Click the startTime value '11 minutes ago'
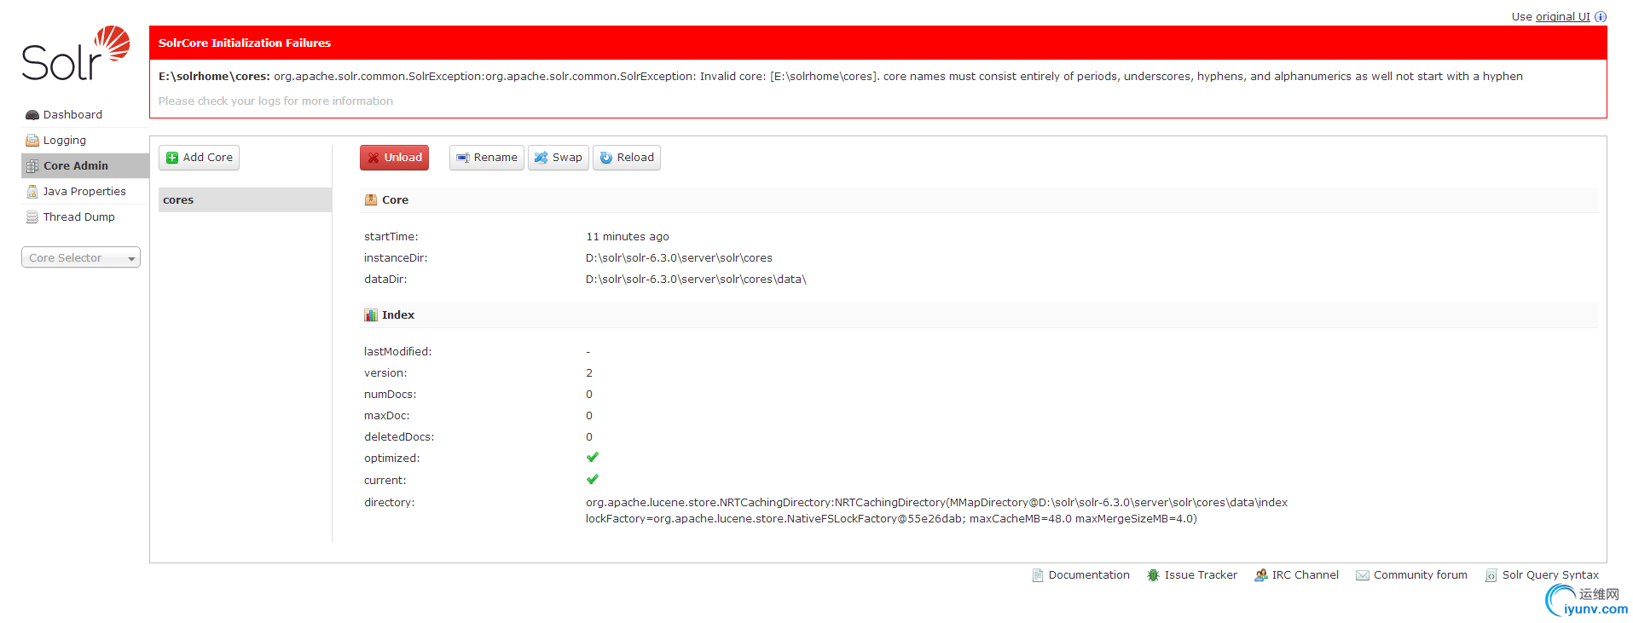 (628, 237)
